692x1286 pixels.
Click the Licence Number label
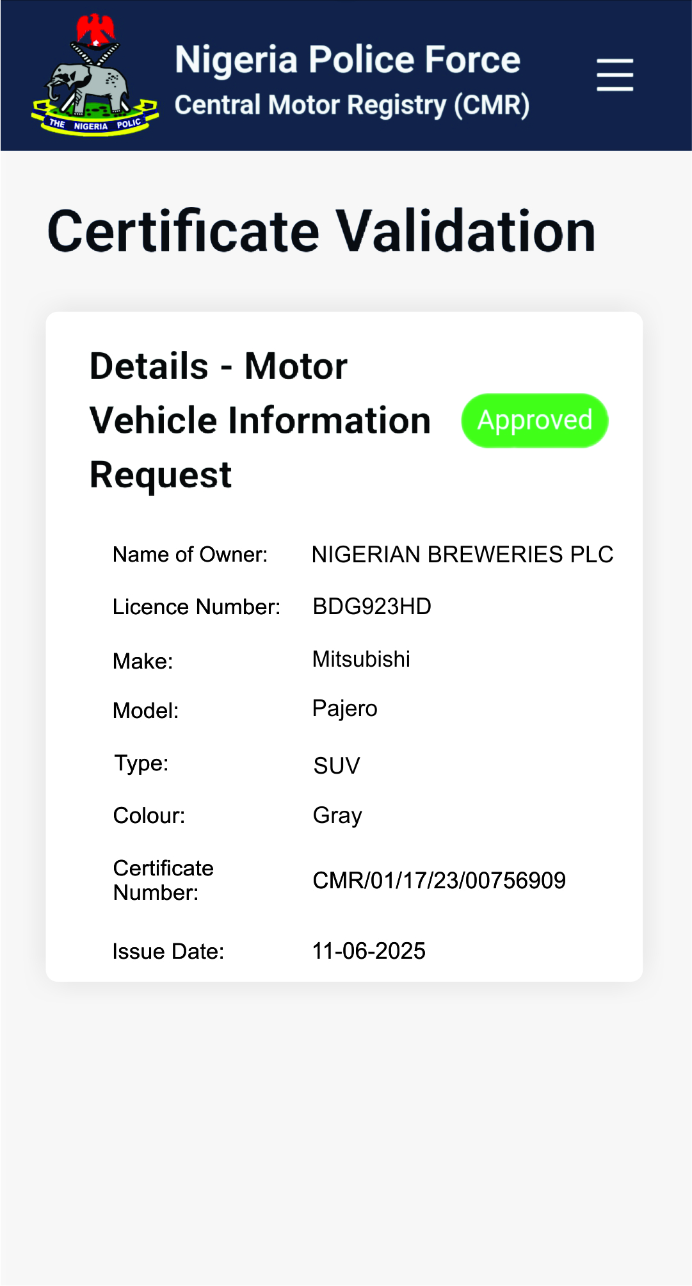point(197,607)
